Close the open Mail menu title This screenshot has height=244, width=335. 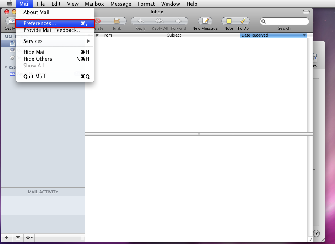[x=25, y=4]
